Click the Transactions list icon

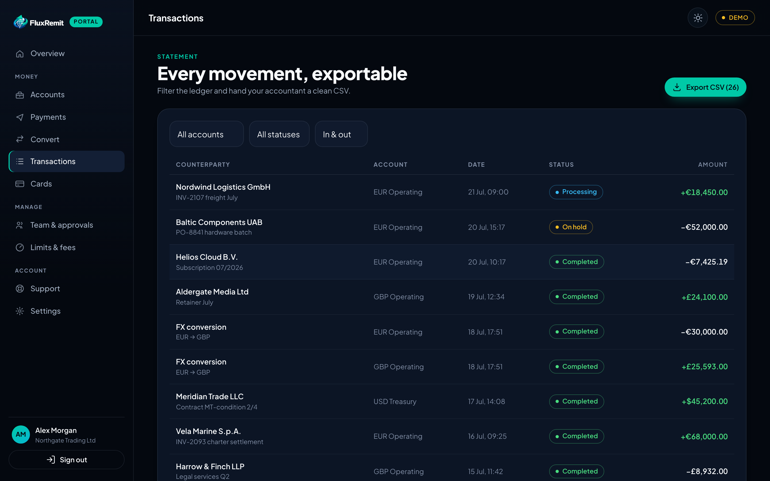click(20, 162)
